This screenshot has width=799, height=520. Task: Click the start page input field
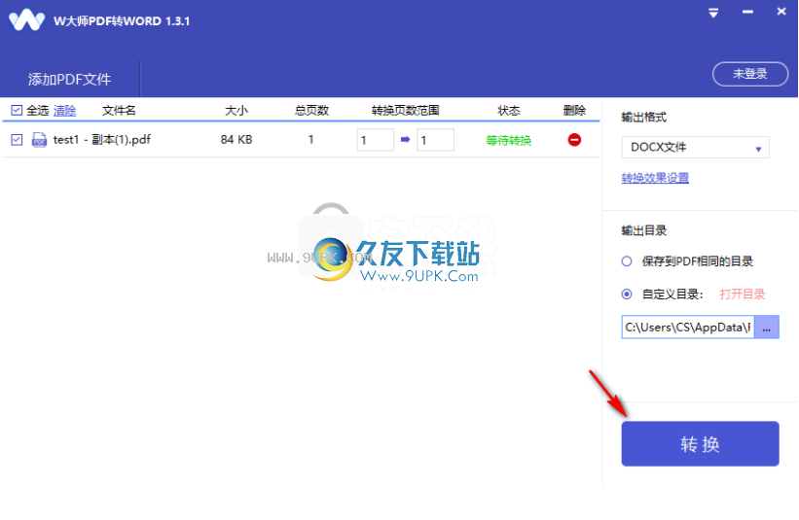point(375,139)
